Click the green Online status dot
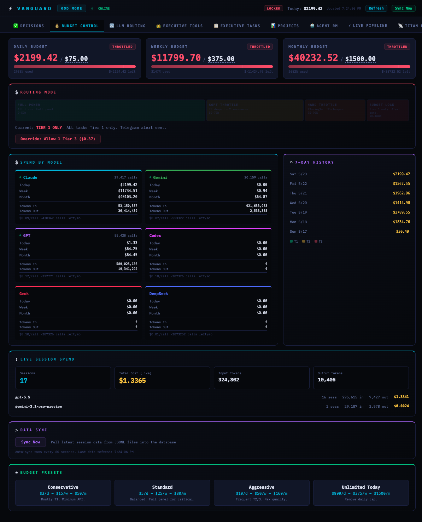The width and height of the screenshot is (422, 522). point(92,8)
